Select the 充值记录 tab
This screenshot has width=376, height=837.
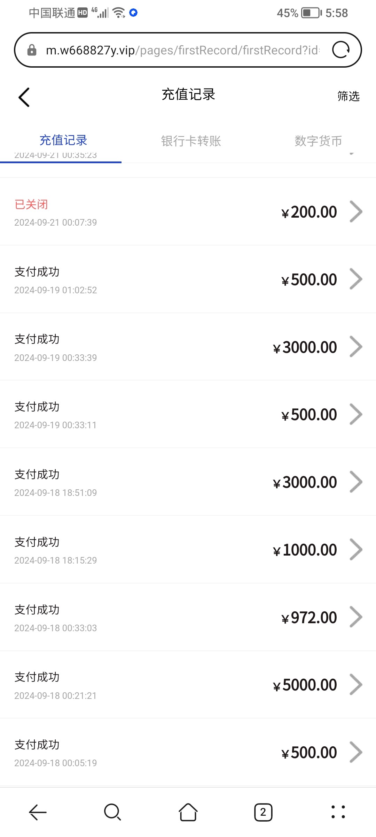tap(63, 140)
